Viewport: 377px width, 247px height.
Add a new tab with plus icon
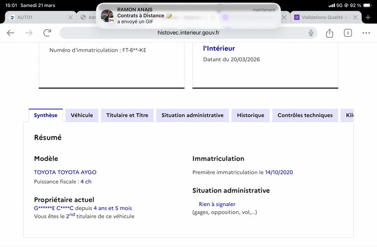pos(368,17)
